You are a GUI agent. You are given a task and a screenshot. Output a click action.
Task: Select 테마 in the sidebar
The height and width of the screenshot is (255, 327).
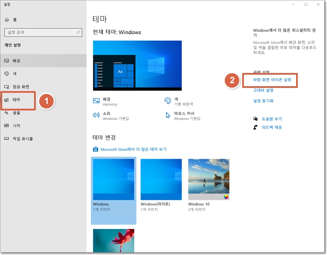[x=43, y=100]
